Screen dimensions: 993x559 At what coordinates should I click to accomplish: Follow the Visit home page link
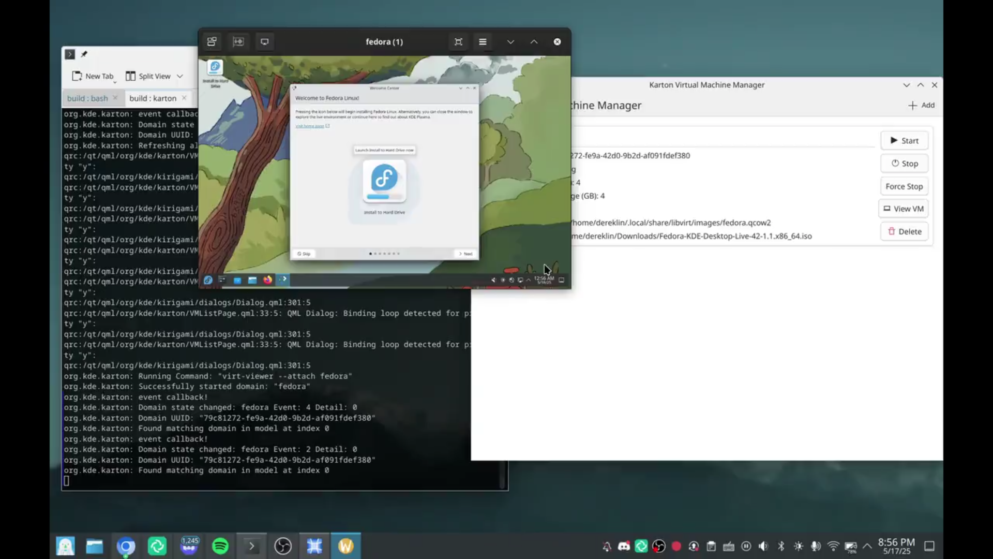point(310,126)
